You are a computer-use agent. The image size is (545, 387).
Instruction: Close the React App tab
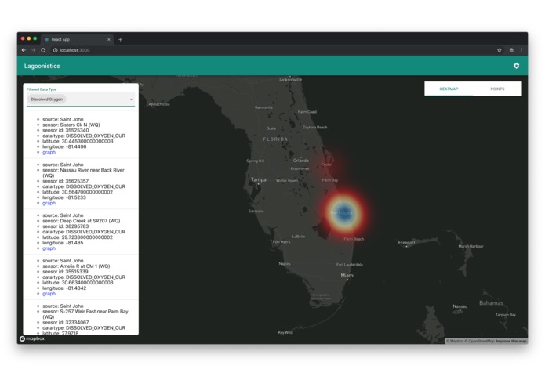pos(109,39)
